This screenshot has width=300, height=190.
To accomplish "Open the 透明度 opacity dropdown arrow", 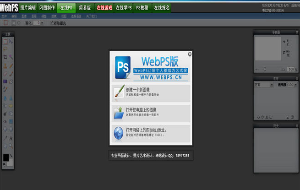I will (x=296, y=85).
